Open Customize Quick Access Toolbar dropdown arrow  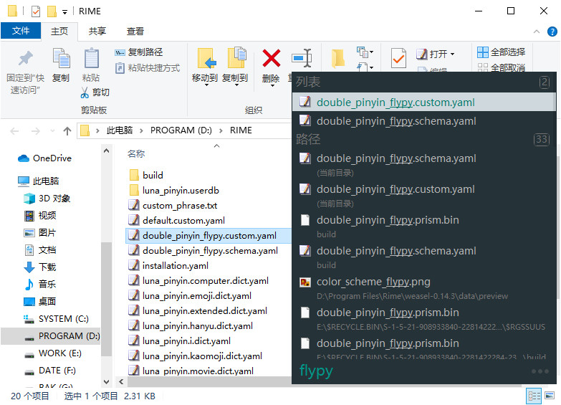pos(65,12)
